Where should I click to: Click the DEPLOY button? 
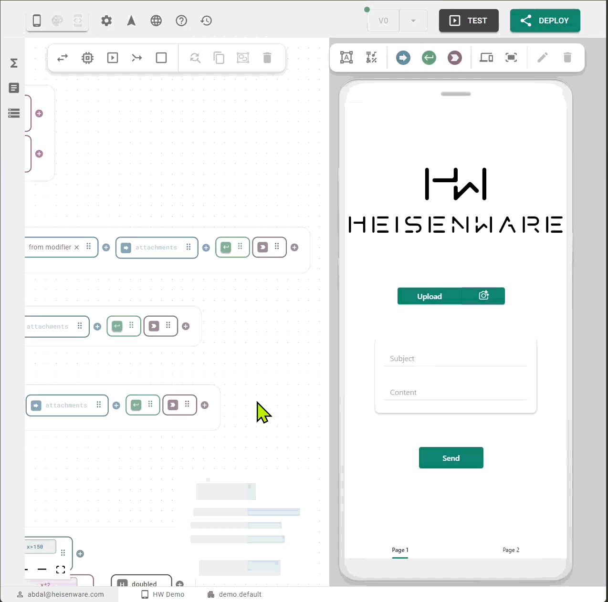[545, 21]
